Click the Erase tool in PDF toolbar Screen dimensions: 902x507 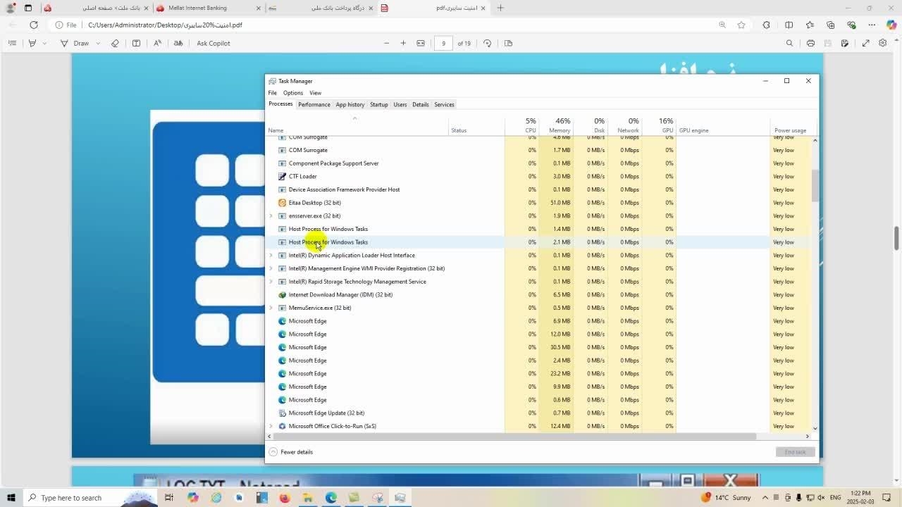115,44
